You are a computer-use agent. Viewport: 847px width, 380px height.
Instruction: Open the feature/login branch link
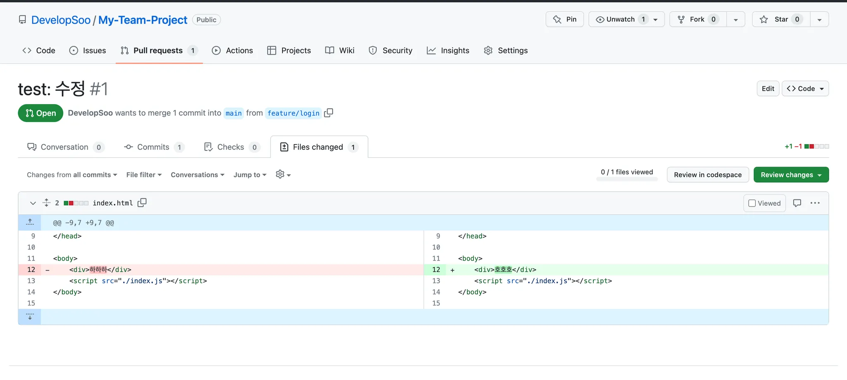pos(293,113)
